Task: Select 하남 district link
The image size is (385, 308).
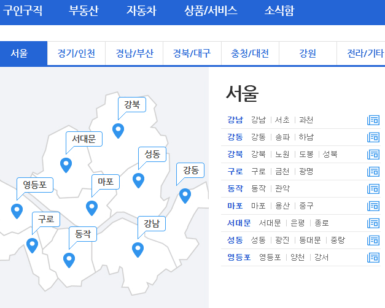Action: (x=306, y=137)
